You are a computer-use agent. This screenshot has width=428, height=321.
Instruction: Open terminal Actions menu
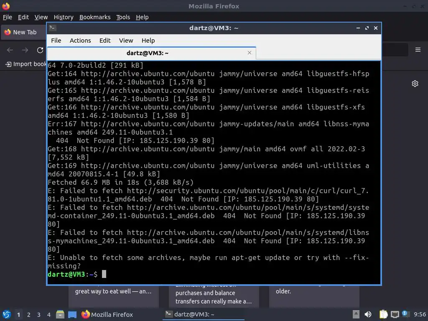click(x=80, y=41)
